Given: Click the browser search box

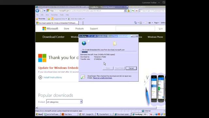Looking at the screenshot, I should point(153,11).
